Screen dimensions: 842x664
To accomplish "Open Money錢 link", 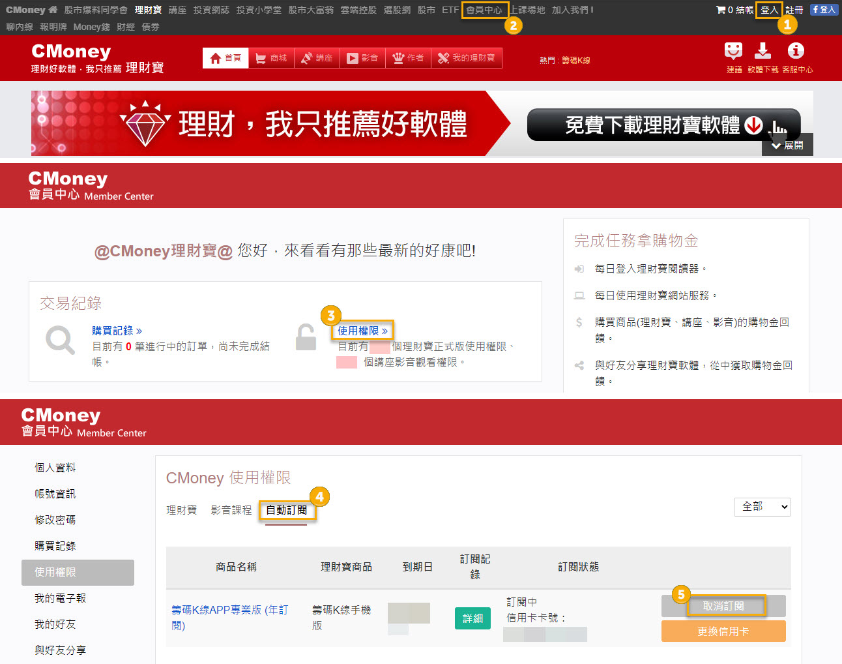I will pyautogui.click(x=92, y=27).
